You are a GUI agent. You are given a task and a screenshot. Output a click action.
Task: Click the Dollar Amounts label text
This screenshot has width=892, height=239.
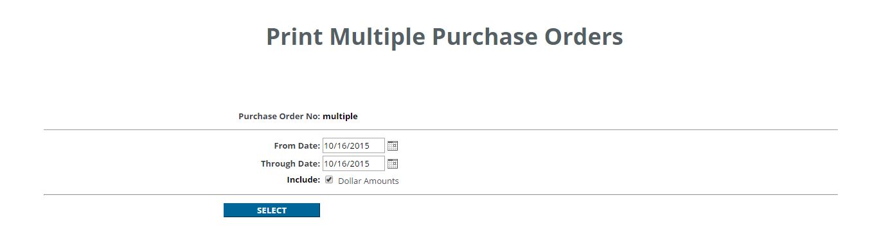click(x=368, y=181)
